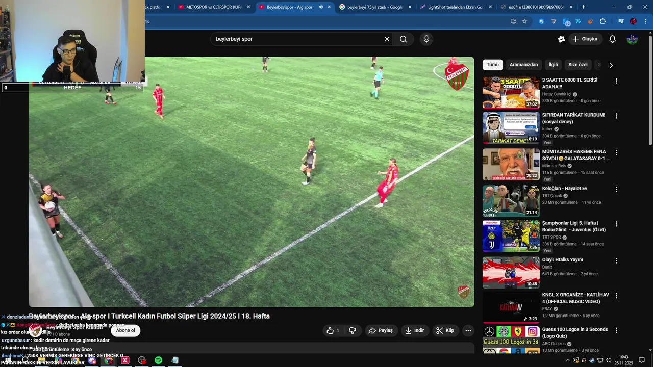Viewport: 653px width, 367px height.
Task: Open the TRT SPOR channel link
Action: (551, 238)
